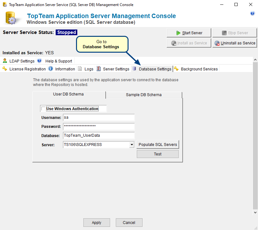Screen dimensions: 258x230
Task: Click the Server Settings page icon
Action: click(x=98, y=69)
